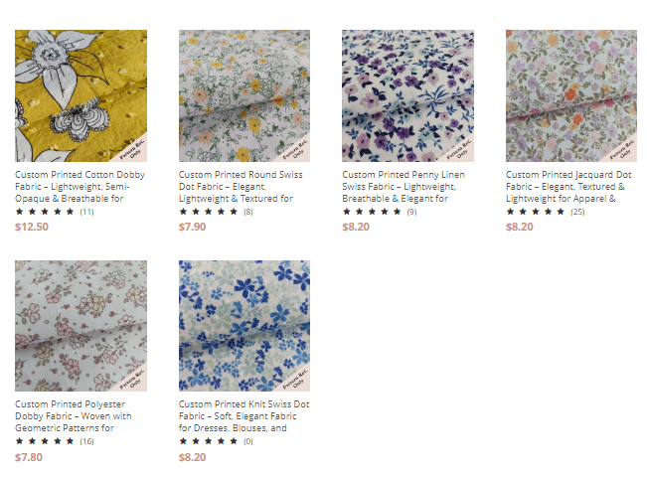Viewport: 647px width, 477px height.
Task: Click star rating with 16 reviews
Action: pyautogui.click(x=55, y=441)
